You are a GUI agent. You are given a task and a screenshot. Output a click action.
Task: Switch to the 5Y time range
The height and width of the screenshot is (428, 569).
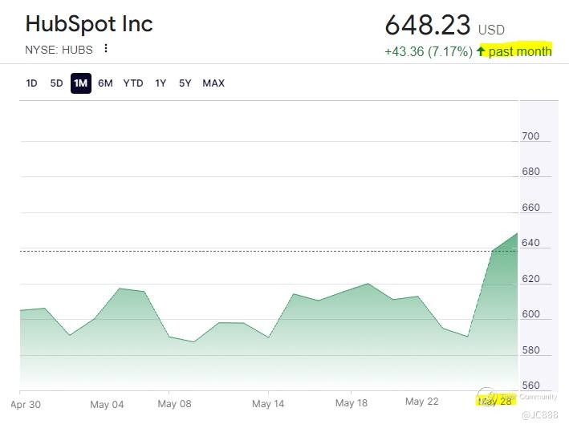pos(185,83)
